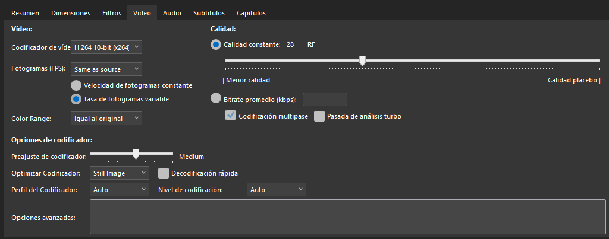Screen dimensions: 609x239
Task: Expand the Optimizar Codificador Still Image dropdown
Action: click(x=119, y=173)
